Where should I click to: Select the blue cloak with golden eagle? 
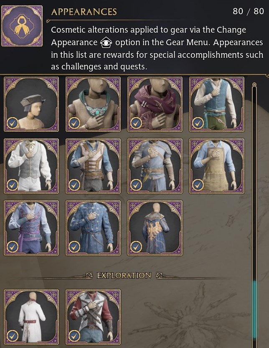pyautogui.click(x=155, y=228)
